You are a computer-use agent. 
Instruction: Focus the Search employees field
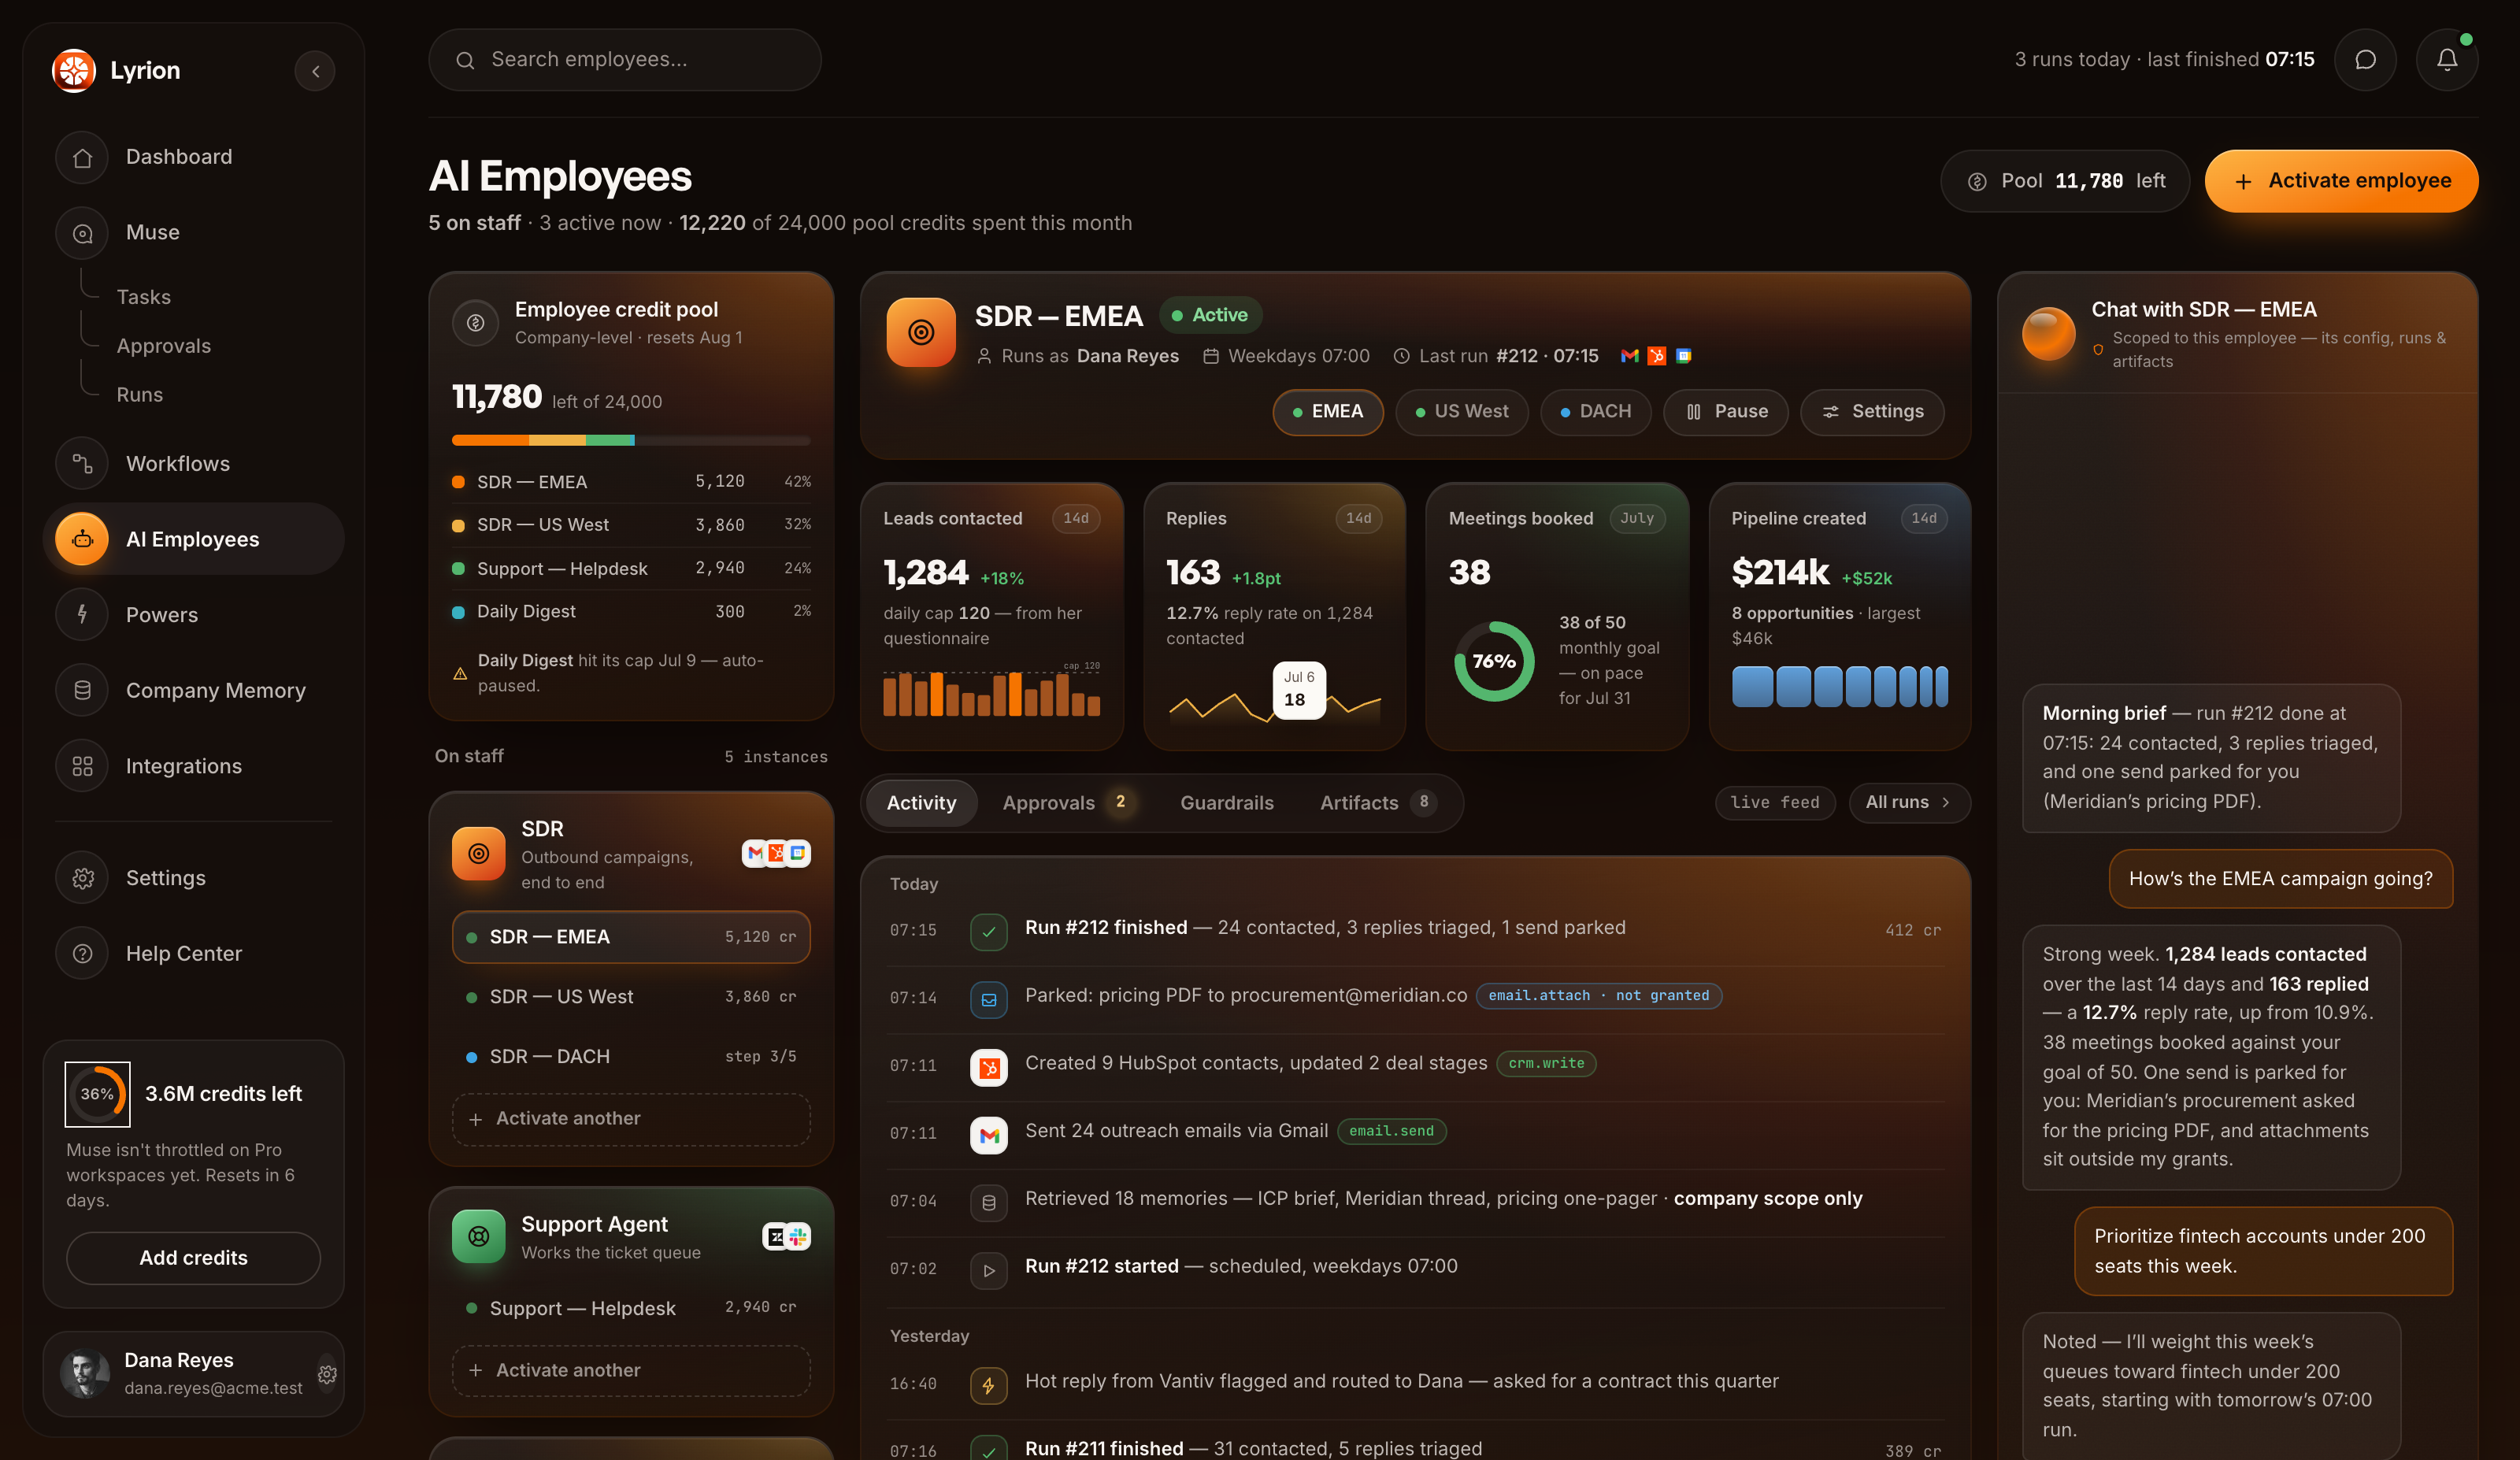point(625,60)
